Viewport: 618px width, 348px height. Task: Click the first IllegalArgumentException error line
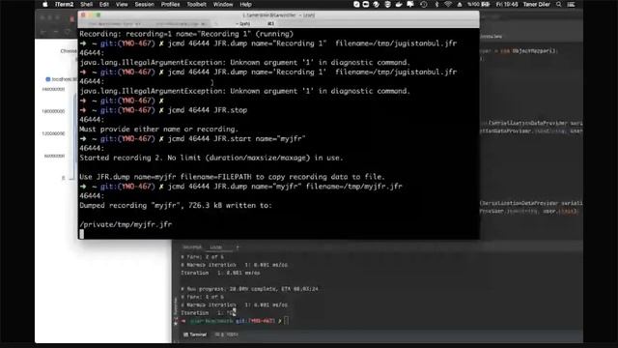[x=244, y=62]
